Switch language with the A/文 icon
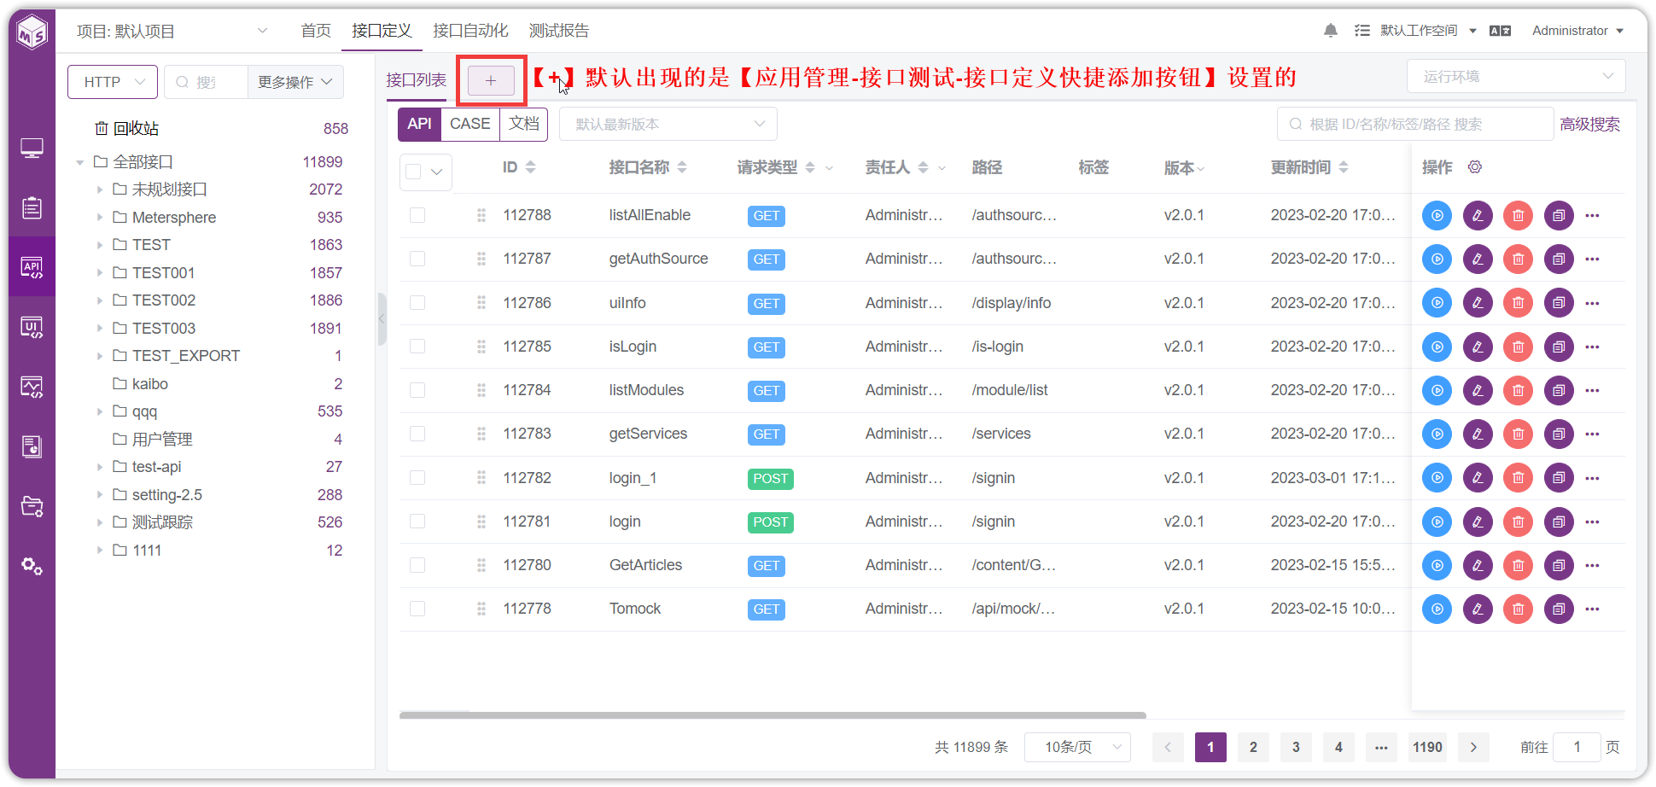 [x=1500, y=31]
